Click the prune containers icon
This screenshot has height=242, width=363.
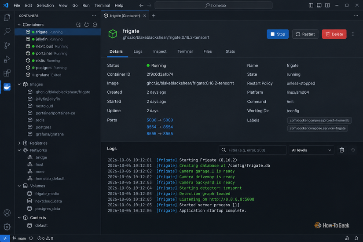95,25
